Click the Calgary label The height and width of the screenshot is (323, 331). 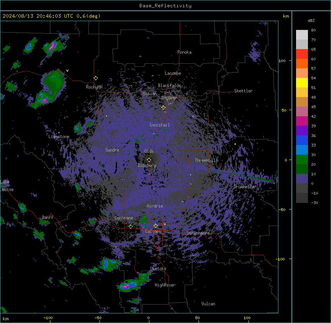click(153, 231)
